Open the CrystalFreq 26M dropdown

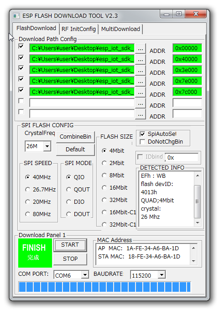coord(47,146)
